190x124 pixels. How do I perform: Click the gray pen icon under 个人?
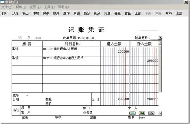pyautogui.click(x=151, y=113)
